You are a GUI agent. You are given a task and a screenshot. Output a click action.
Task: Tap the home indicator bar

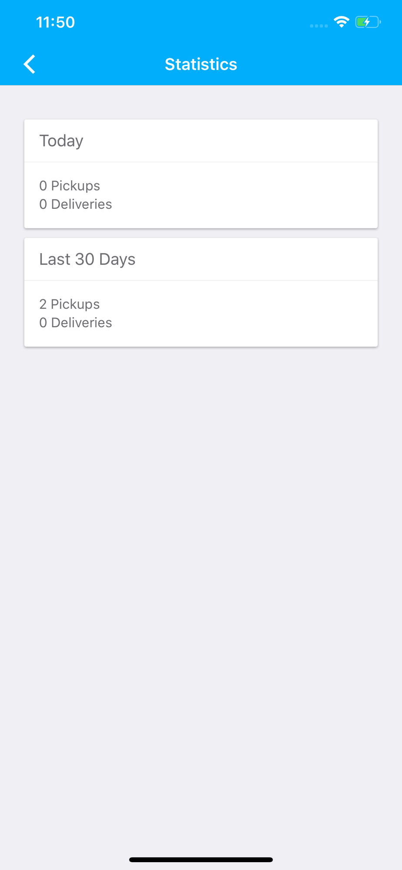point(201,860)
